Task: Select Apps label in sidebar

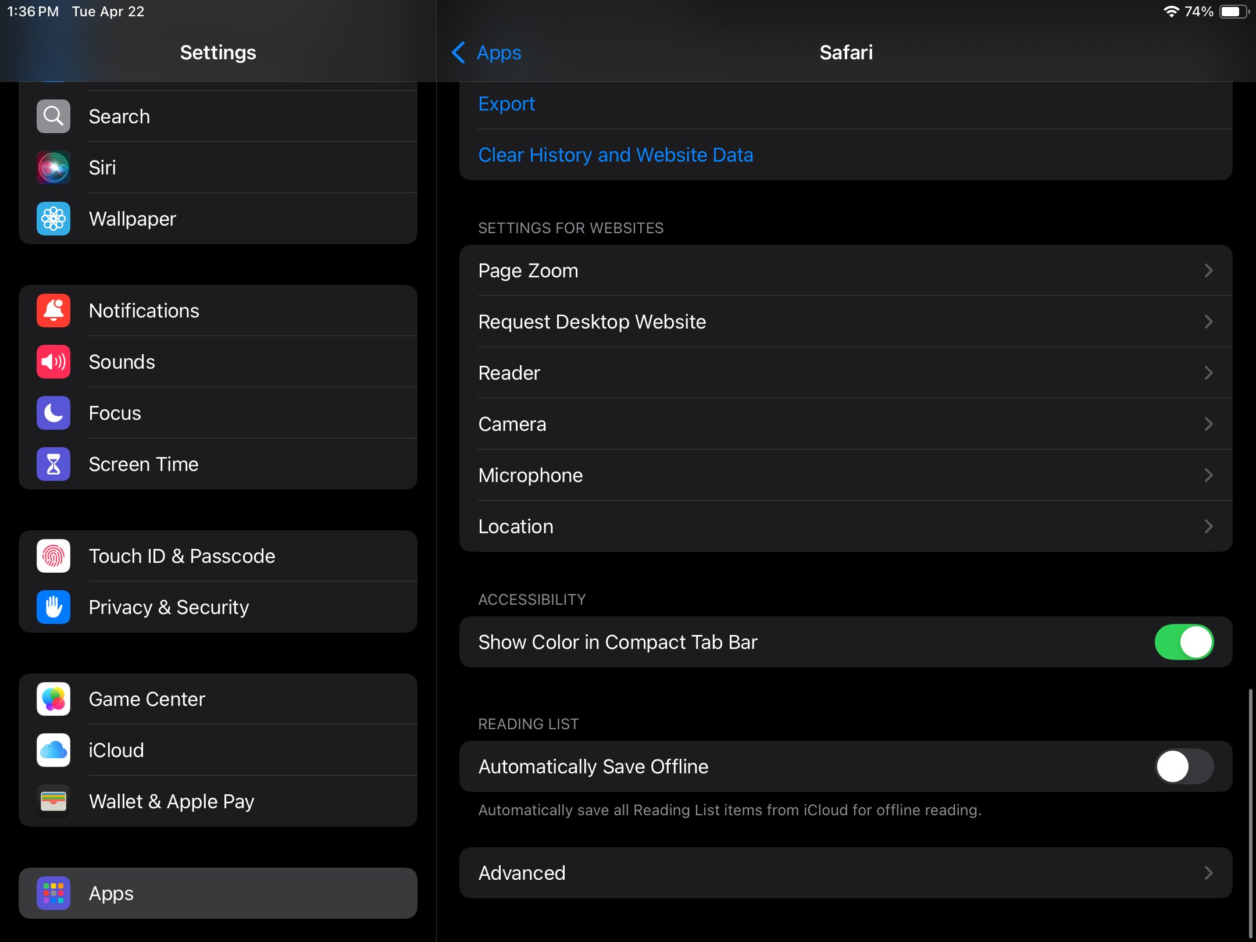Action: [111, 893]
